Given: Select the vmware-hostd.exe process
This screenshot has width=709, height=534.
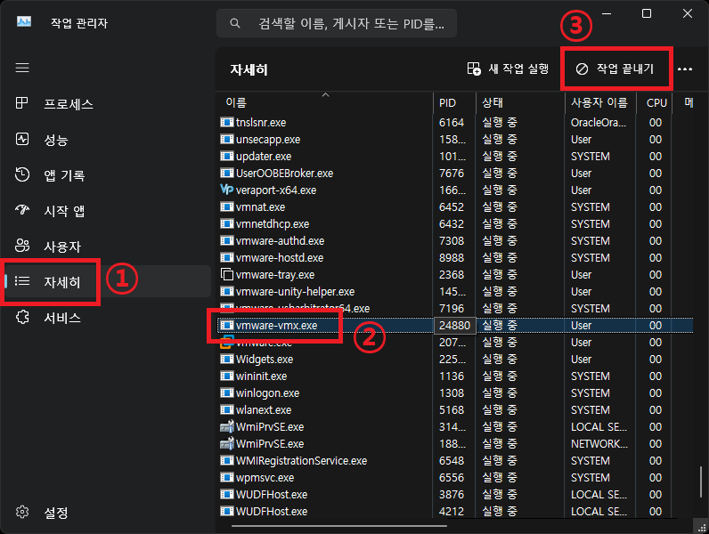Looking at the screenshot, I should click(x=456, y=257).
